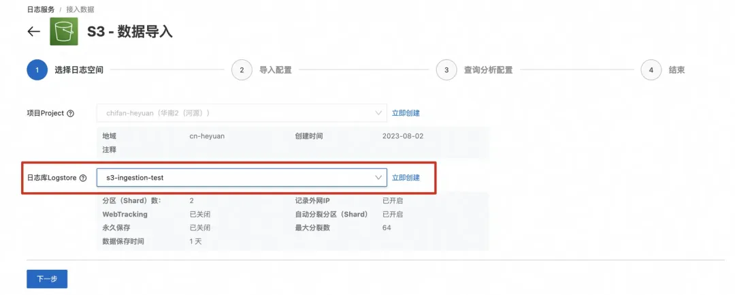The height and width of the screenshot is (295, 735).
Task: Click the back arrow icon
Action: tap(33, 31)
